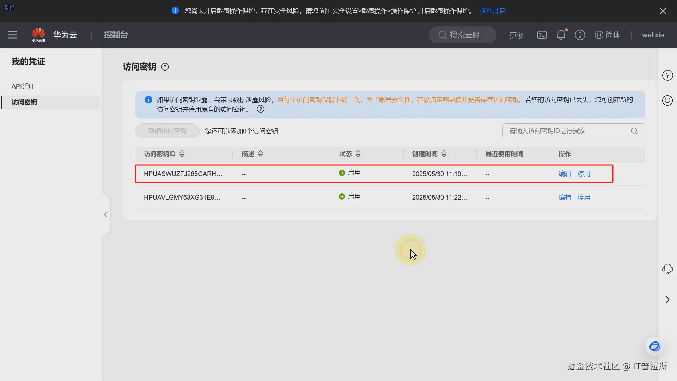
Task: Click the help icon beside 访问密钥 title
Action: [165, 67]
